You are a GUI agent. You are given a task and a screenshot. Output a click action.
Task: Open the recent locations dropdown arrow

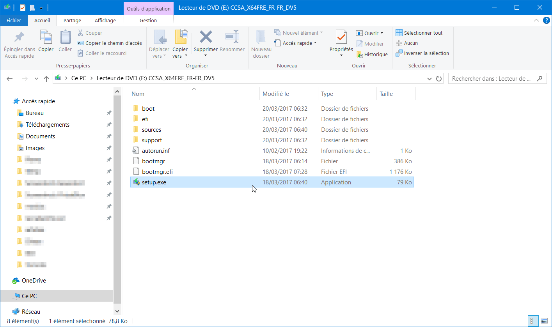[x=36, y=79]
